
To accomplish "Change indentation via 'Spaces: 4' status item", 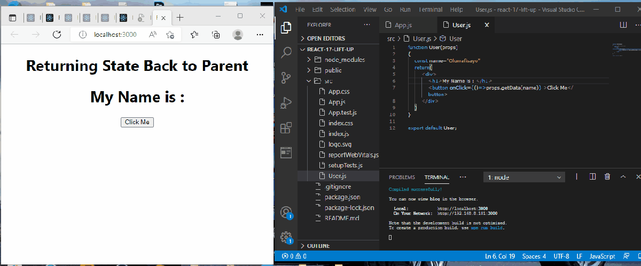I will click(x=534, y=256).
